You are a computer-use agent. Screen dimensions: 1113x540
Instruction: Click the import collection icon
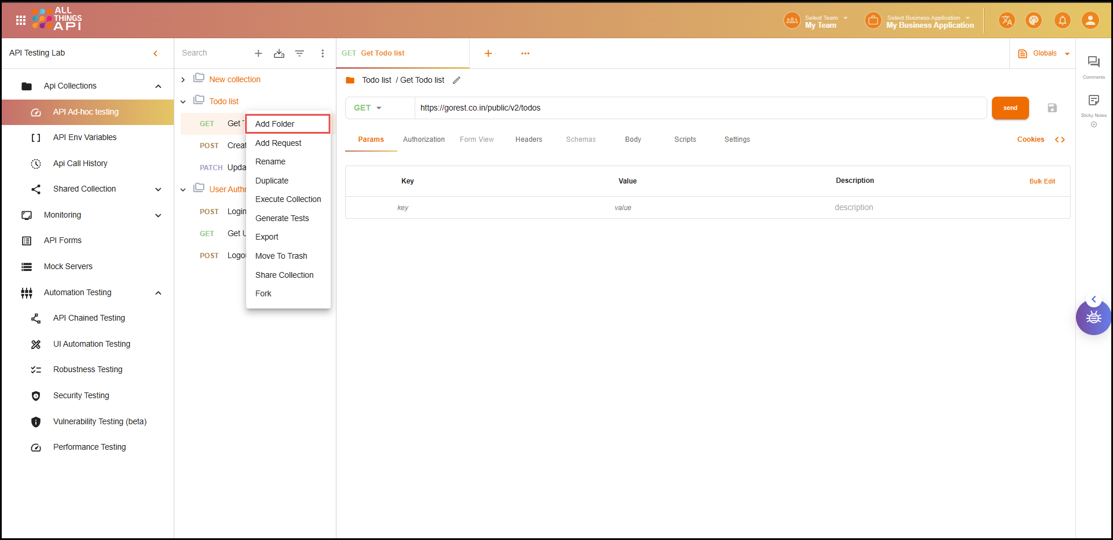tap(279, 53)
